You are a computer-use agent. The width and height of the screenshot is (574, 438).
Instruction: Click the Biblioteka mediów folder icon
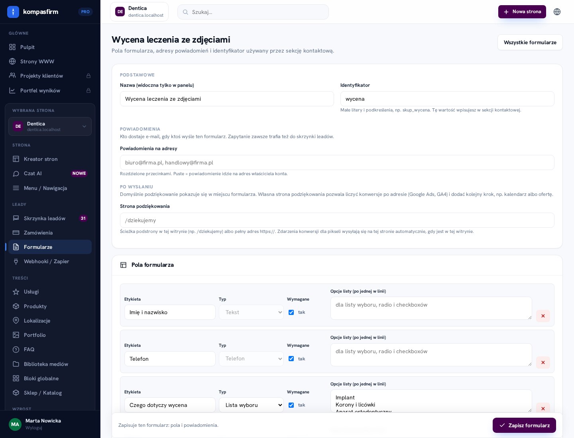coord(16,364)
